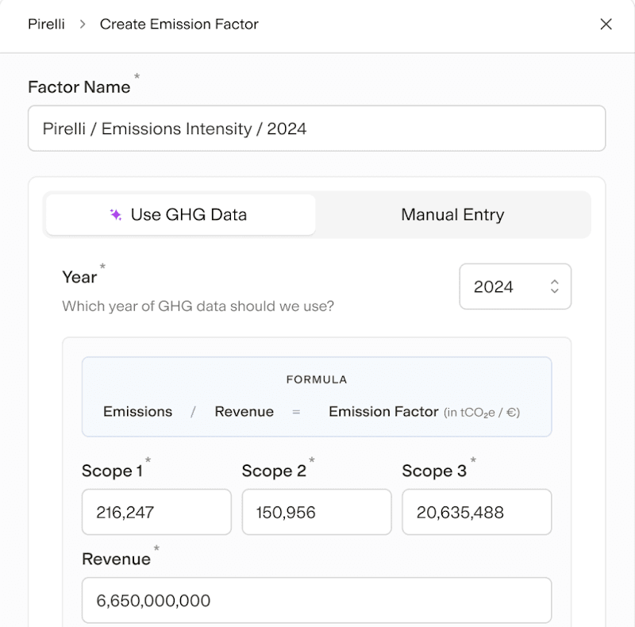
Task: Click the FORMULA heading text
Action: click(x=317, y=379)
